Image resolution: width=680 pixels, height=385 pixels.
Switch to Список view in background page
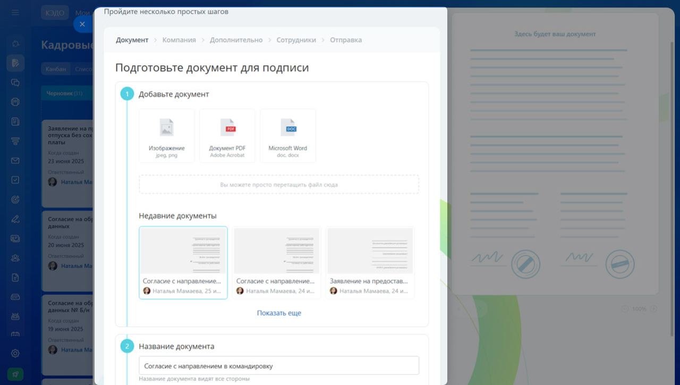[x=83, y=69]
